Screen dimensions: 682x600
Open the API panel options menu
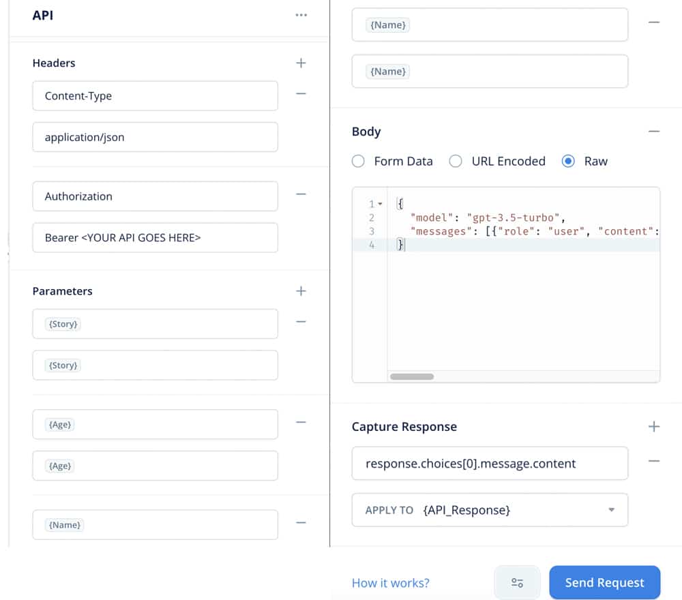pyautogui.click(x=301, y=14)
